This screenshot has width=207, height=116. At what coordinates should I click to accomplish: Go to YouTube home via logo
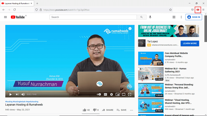(x=18, y=17)
